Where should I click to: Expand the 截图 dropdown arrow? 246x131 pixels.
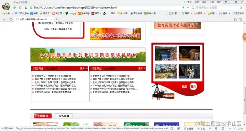coord(217,14)
